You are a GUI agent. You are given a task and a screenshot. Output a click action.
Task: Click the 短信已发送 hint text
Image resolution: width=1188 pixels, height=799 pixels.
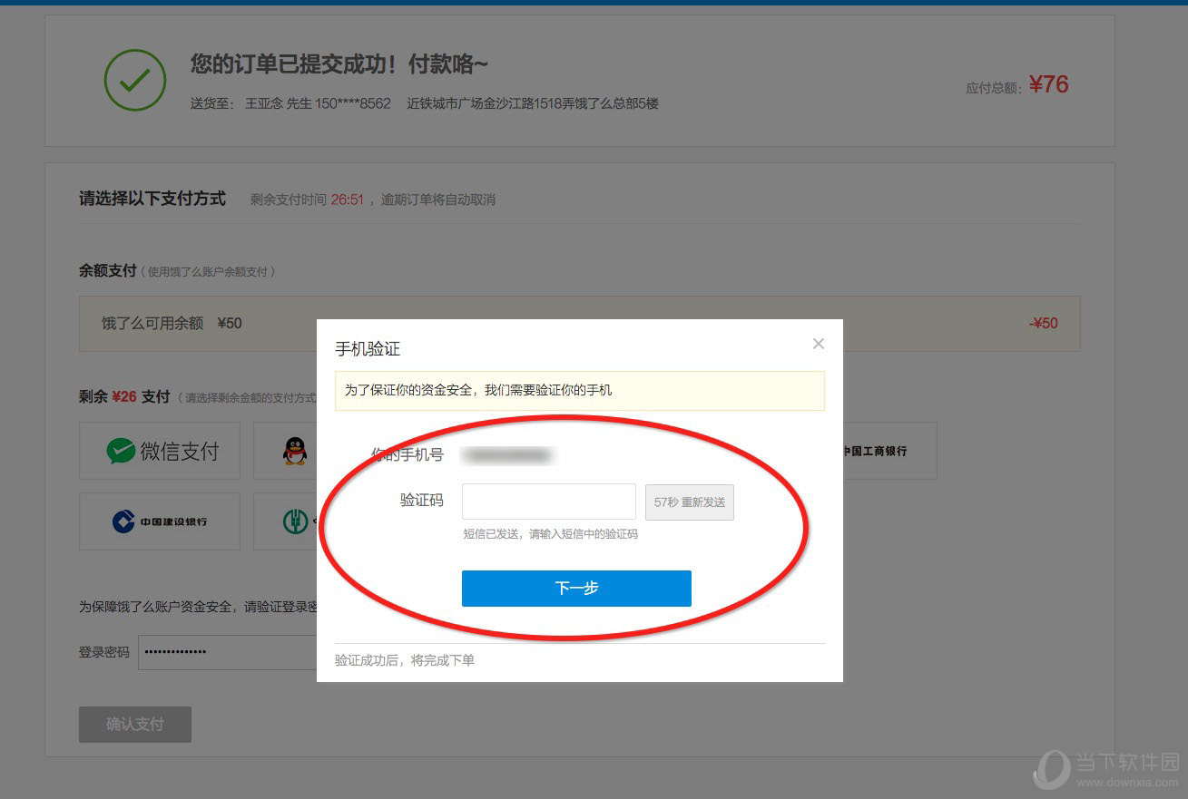click(551, 534)
